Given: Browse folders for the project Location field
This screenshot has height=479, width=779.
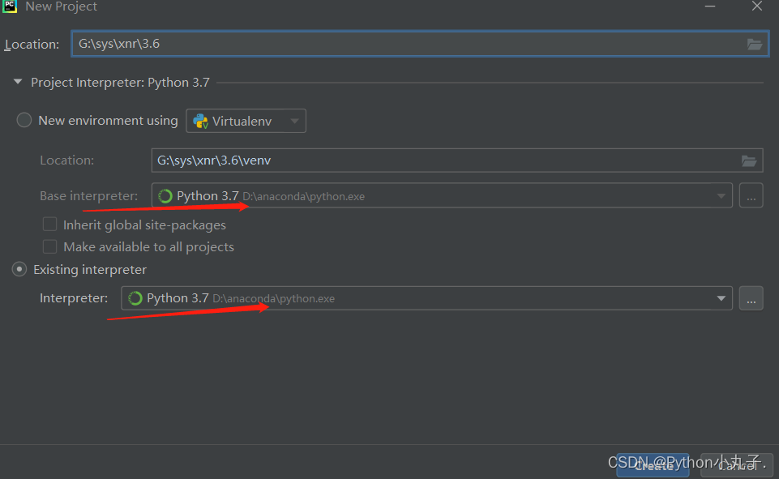Looking at the screenshot, I should pyautogui.click(x=754, y=45).
